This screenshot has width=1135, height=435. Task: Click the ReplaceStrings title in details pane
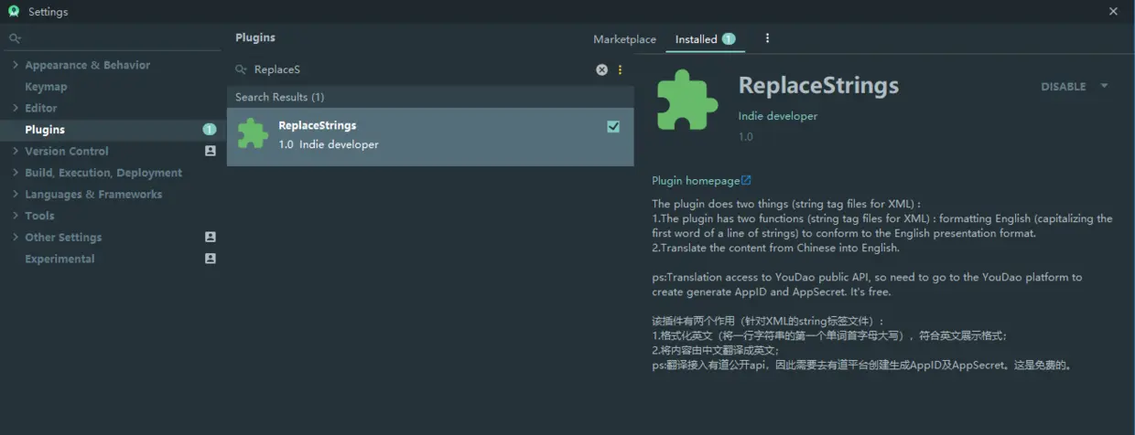[x=818, y=85]
